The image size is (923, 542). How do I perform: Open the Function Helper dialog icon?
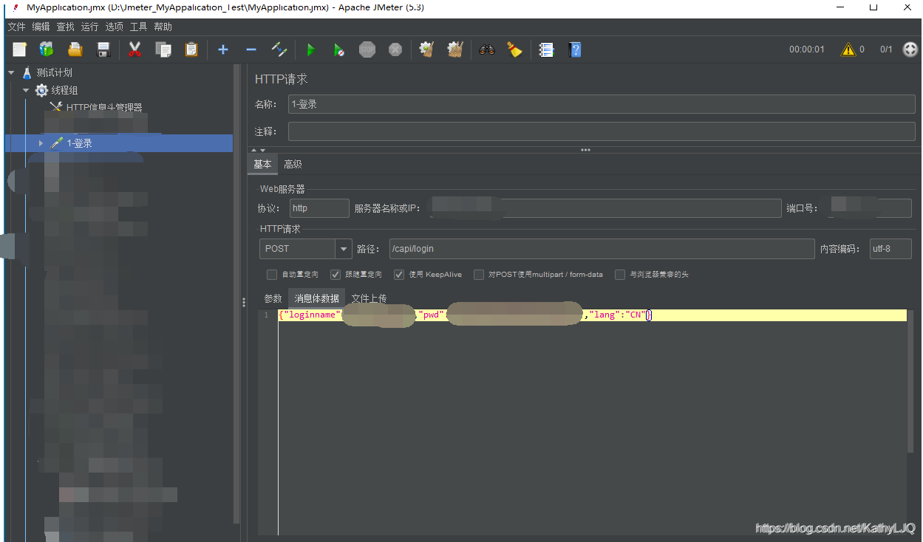pos(546,49)
